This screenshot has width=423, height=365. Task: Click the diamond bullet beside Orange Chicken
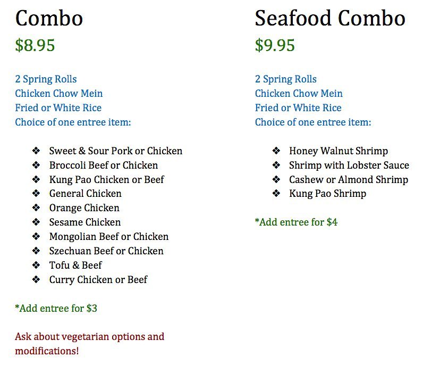point(36,208)
